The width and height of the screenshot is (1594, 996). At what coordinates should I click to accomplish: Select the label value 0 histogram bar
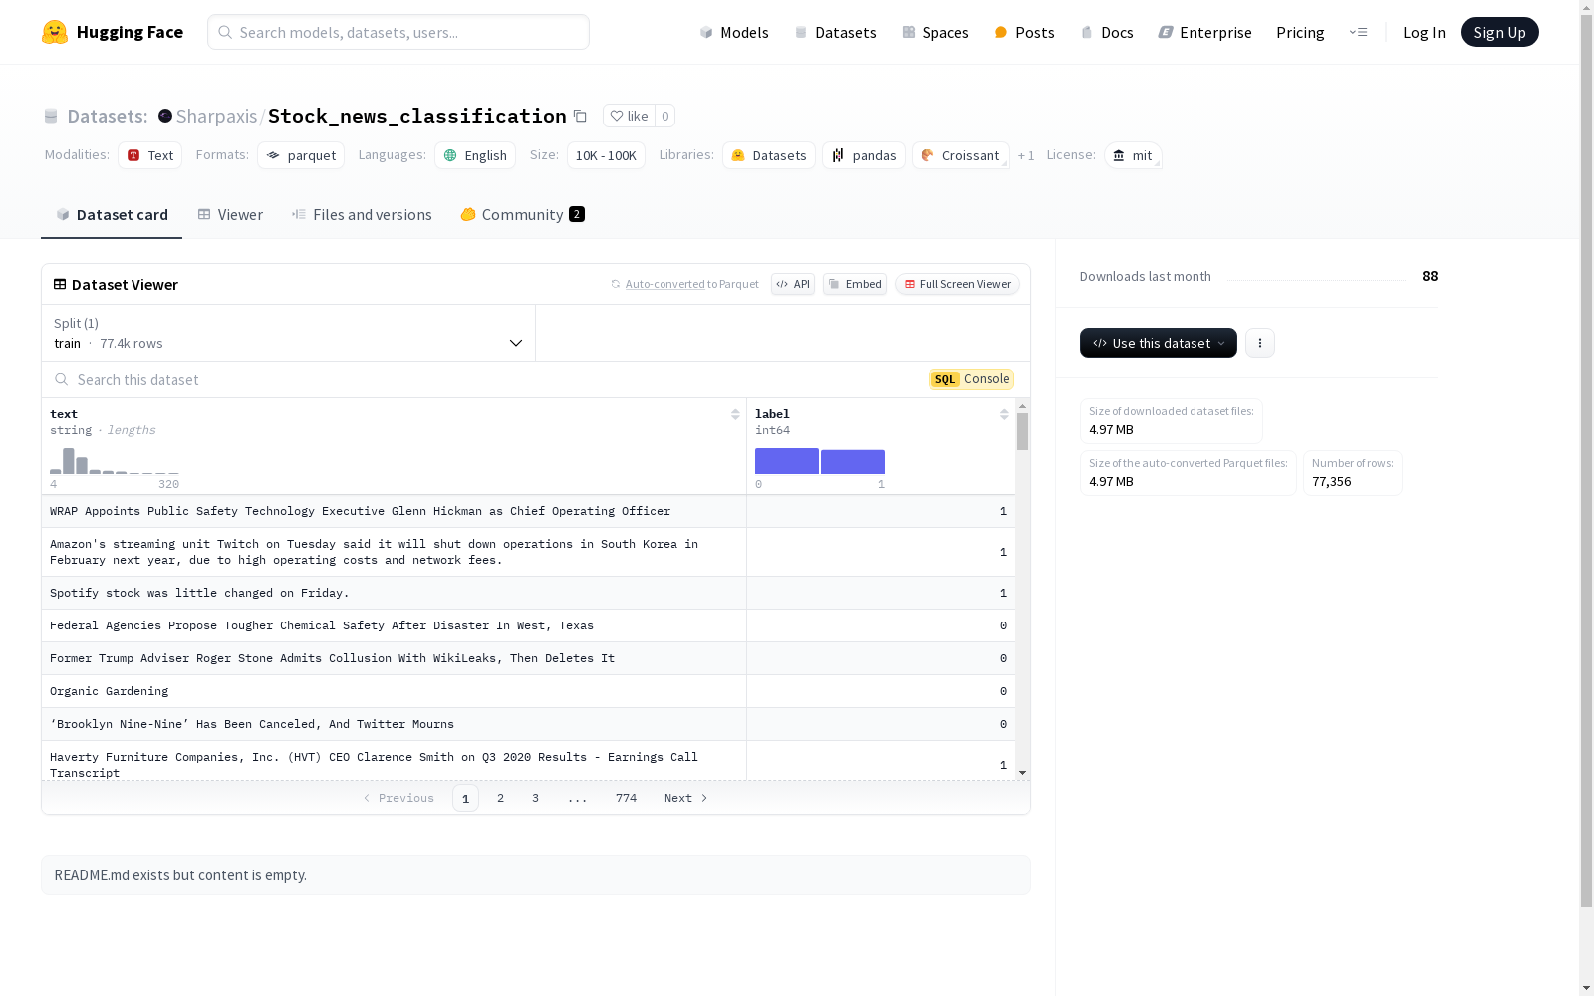(x=786, y=461)
